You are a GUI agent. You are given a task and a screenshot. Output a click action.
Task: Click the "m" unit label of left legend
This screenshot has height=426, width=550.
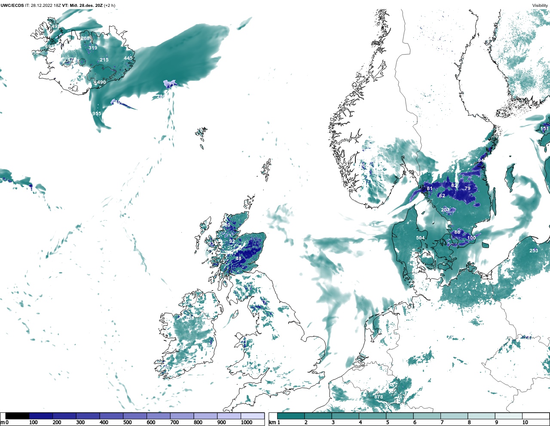pyautogui.click(x=3, y=423)
